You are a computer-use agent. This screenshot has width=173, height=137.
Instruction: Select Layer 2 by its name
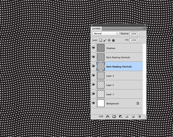[x=110, y=85]
